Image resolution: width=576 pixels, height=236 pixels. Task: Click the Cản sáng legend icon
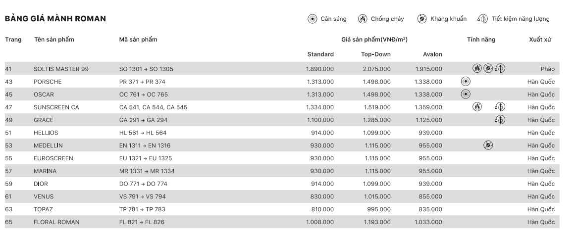(x=312, y=19)
